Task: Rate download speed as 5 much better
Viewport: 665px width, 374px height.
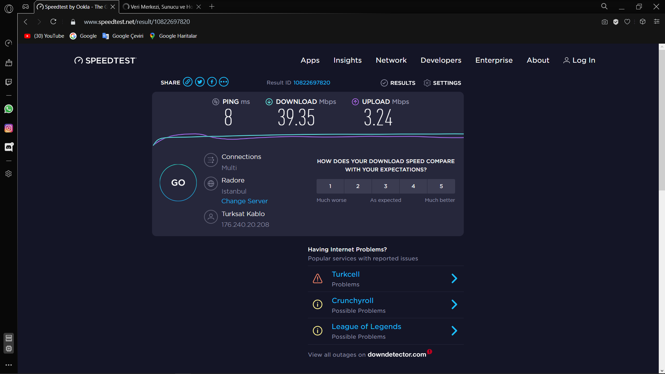Action: pyautogui.click(x=441, y=186)
